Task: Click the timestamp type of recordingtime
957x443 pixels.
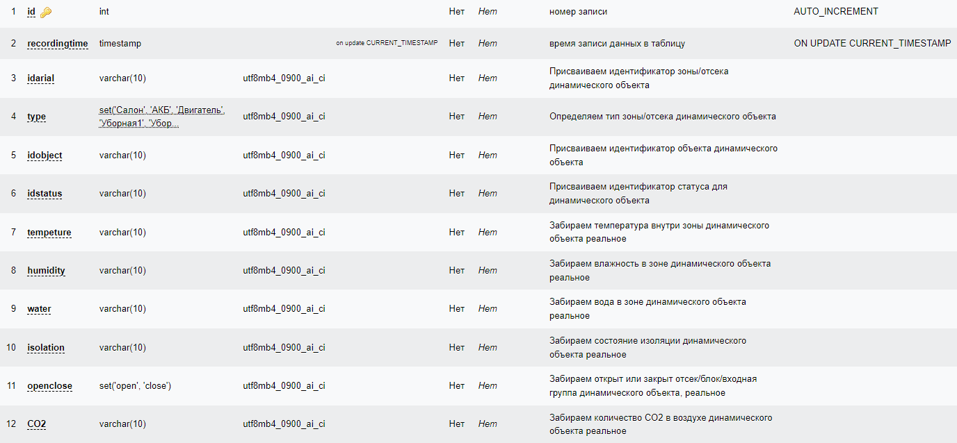Action: 120,43
